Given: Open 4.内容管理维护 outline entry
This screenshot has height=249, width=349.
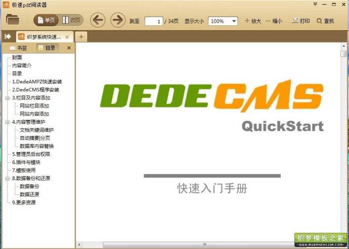Looking at the screenshot, I should pos(29,122).
